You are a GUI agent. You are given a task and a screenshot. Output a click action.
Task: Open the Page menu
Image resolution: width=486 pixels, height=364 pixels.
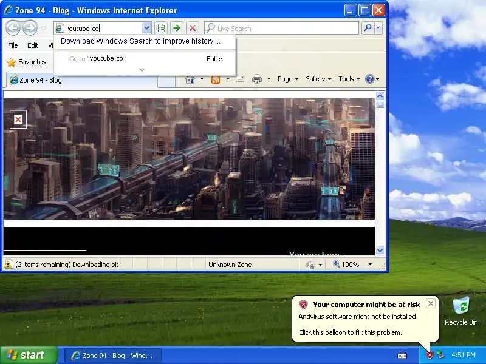coord(288,79)
